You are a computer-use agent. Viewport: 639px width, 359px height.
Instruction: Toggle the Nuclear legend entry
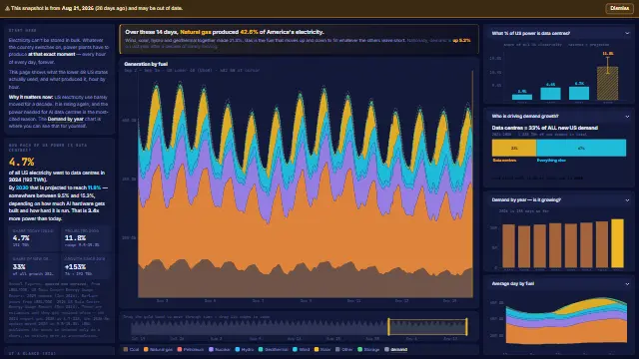pyautogui.click(x=220, y=349)
